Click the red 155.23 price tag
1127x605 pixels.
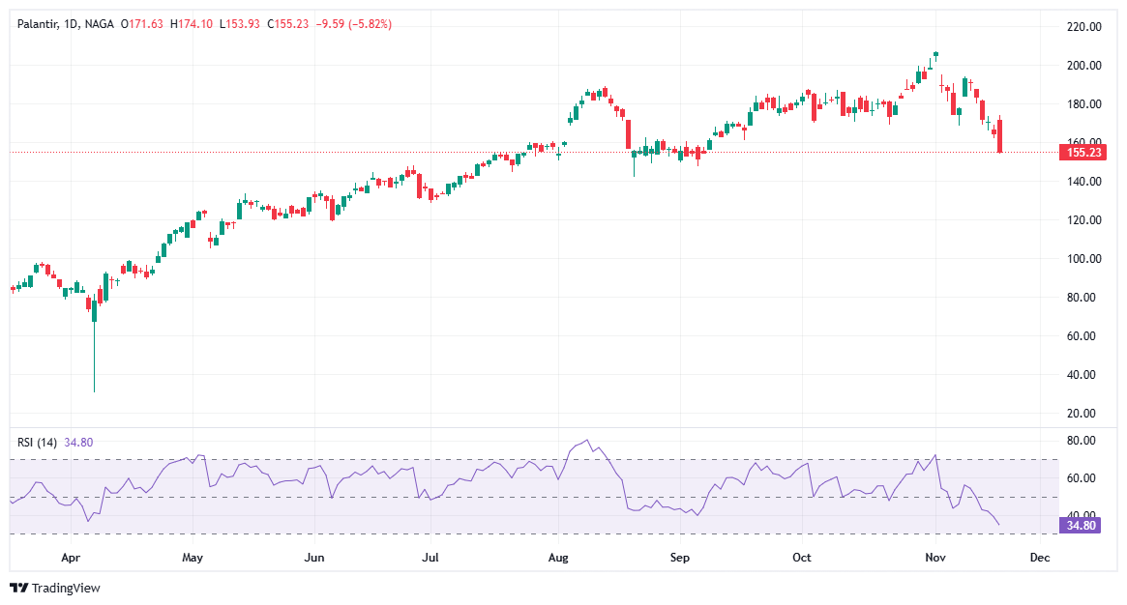(1085, 152)
